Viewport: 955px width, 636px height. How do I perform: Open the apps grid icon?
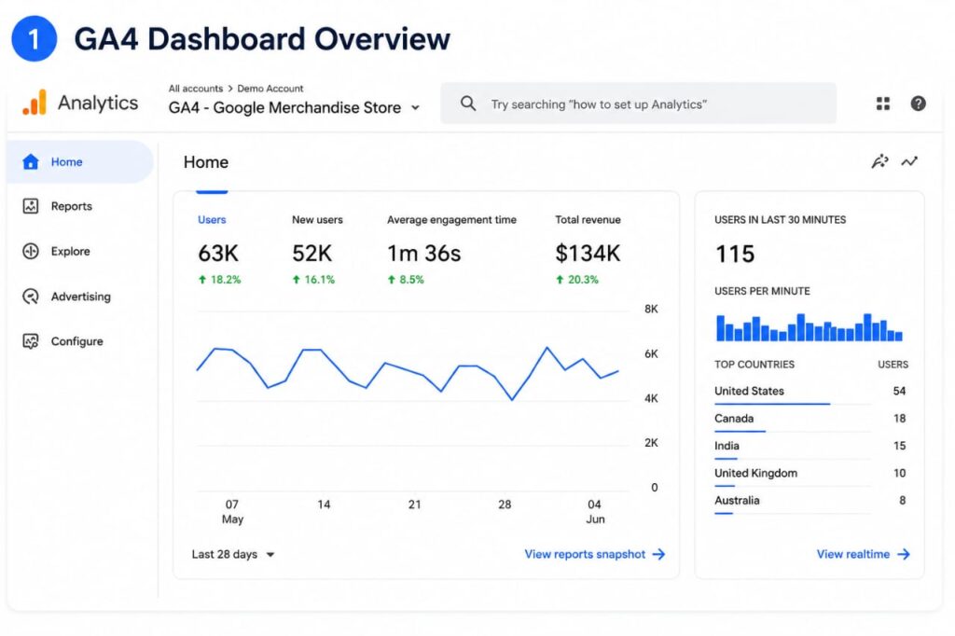[883, 104]
